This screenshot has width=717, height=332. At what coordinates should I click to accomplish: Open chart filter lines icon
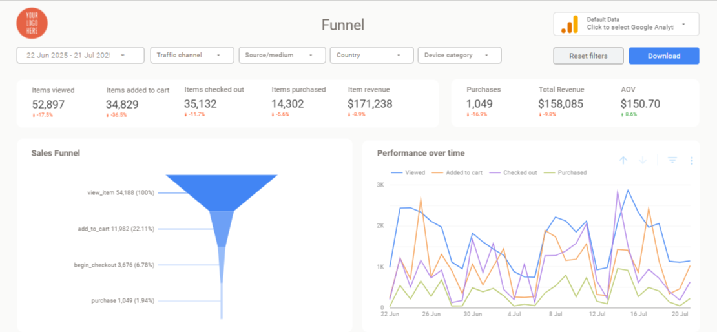672,160
